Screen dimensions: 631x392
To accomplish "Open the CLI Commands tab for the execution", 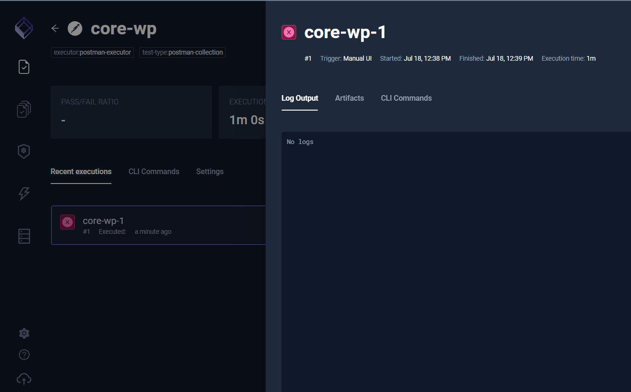I will pyautogui.click(x=406, y=98).
